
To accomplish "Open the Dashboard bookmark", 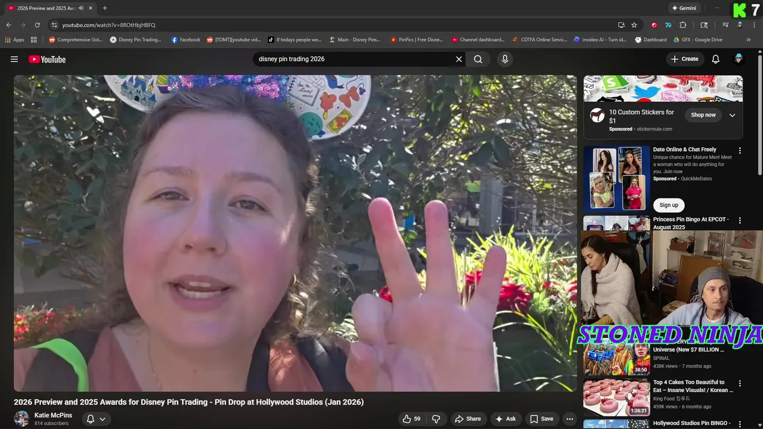I will pos(651,40).
